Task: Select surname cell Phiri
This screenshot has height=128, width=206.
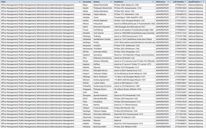Action: [x=87, y=58]
